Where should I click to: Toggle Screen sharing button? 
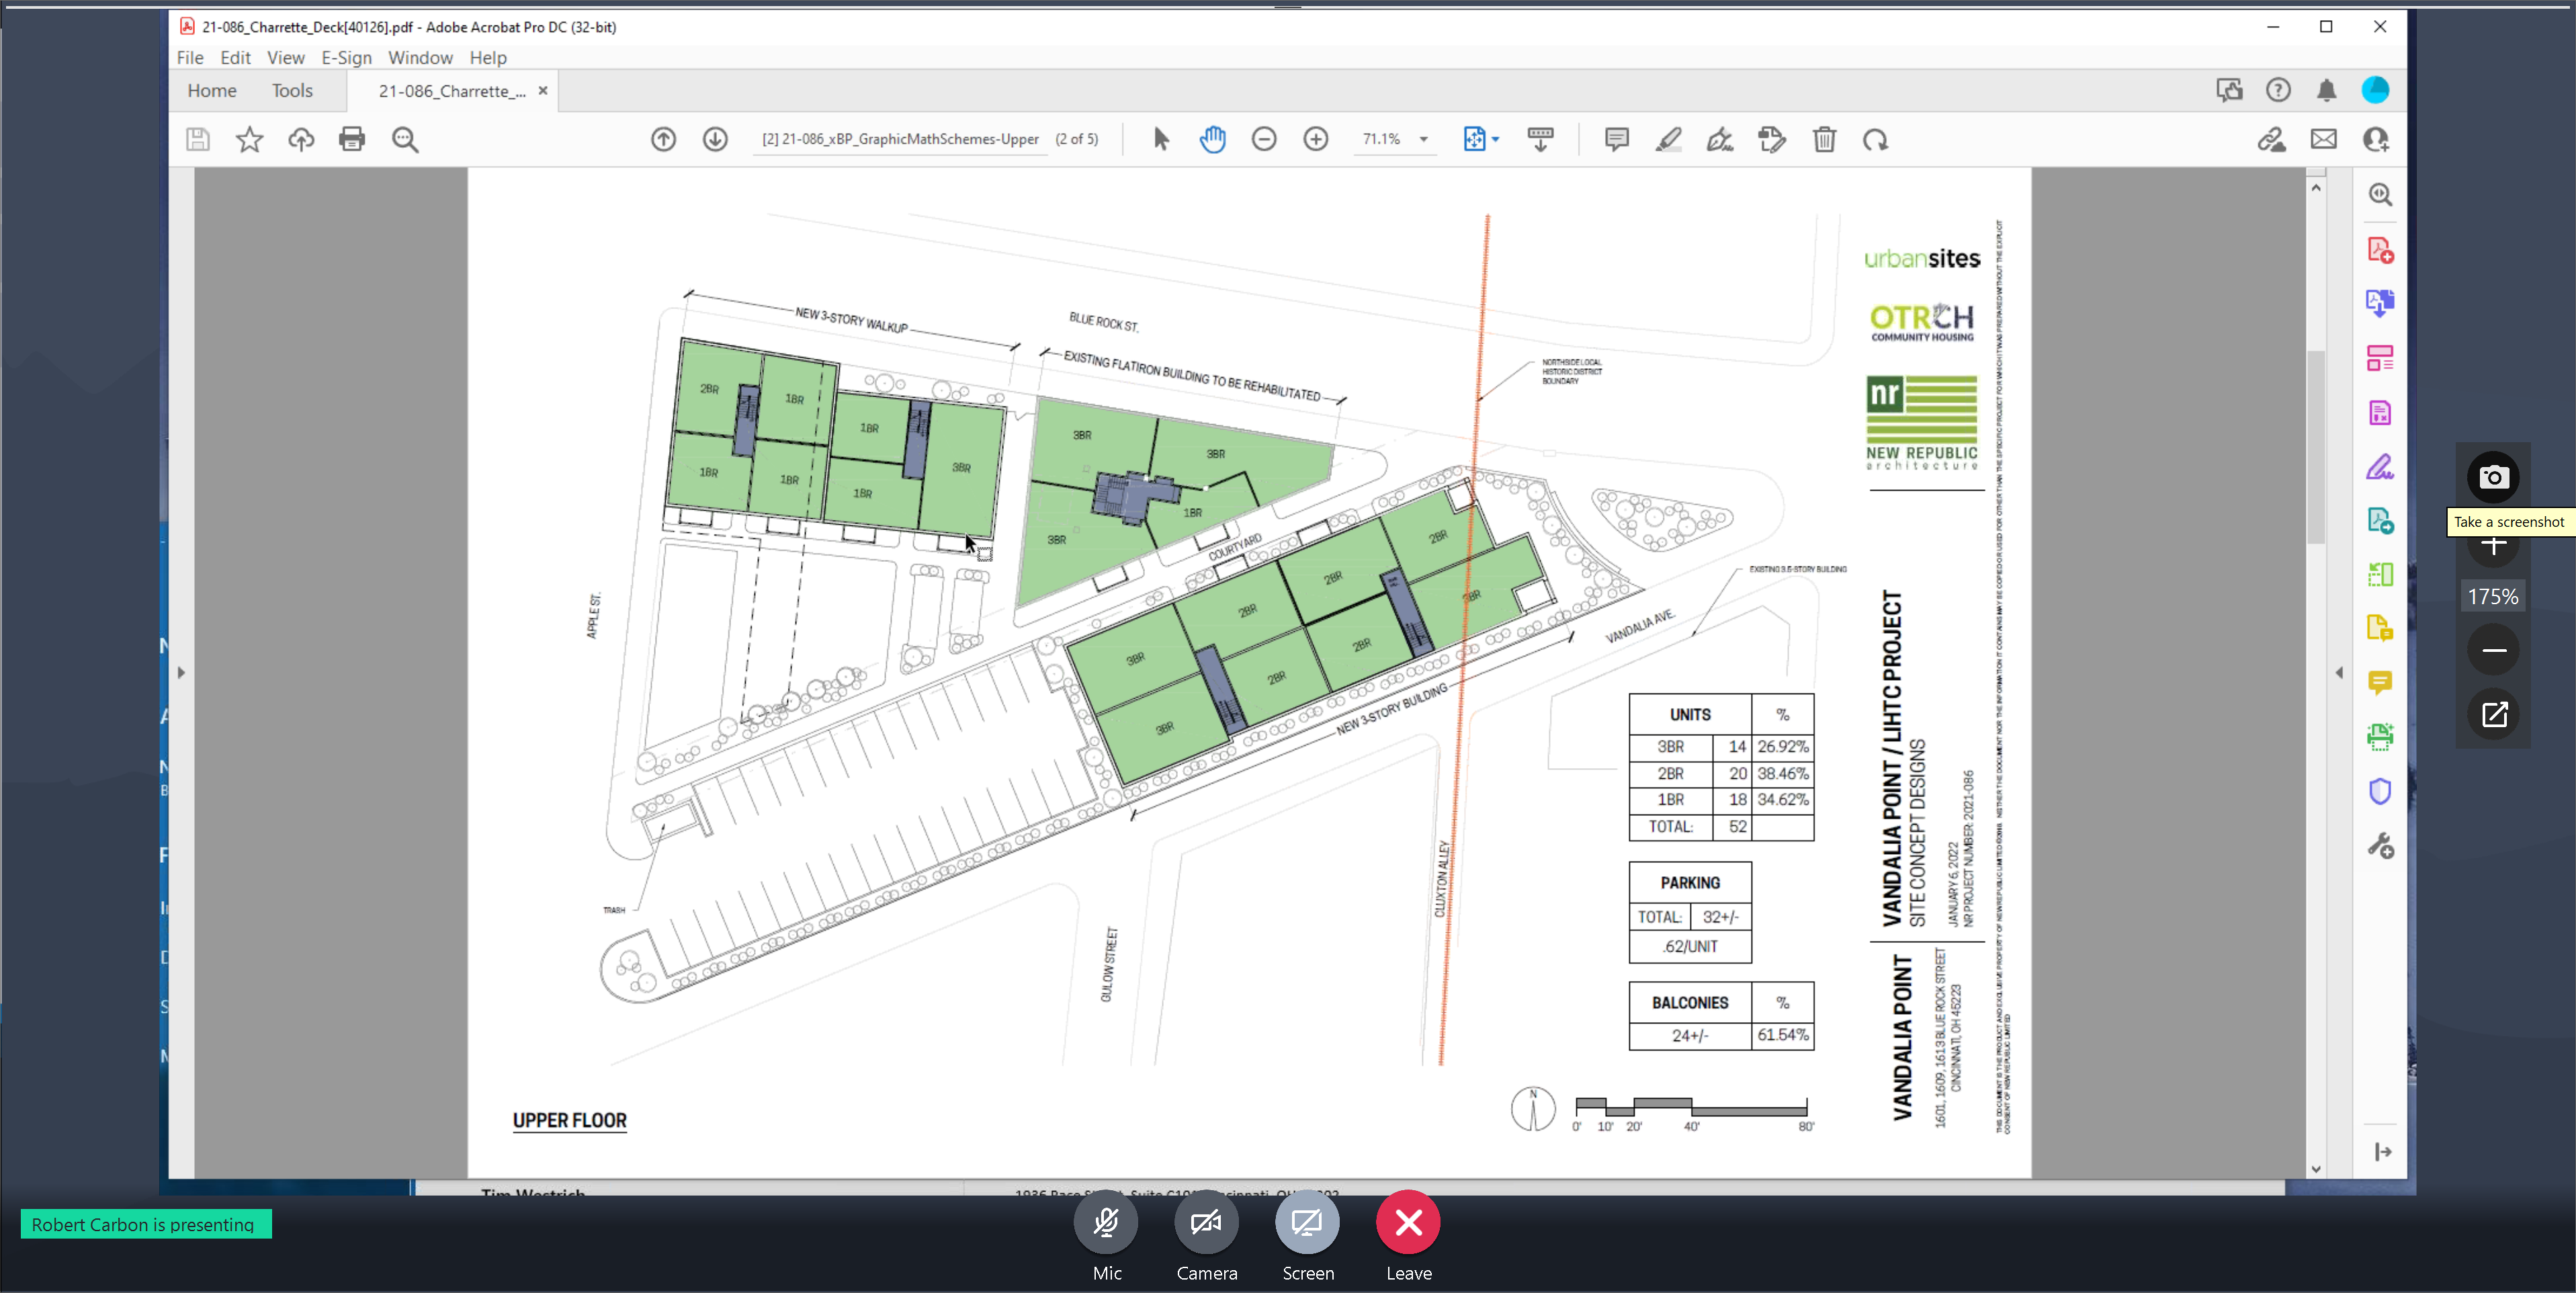click(x=1307, y=1222)
